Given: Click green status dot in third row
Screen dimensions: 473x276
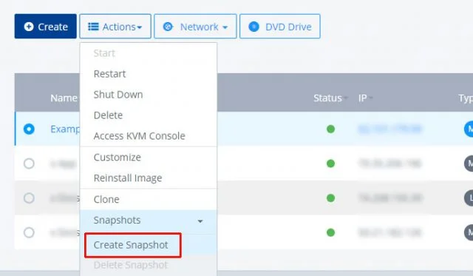Looking at the screenshot, I should click(330, 198).
